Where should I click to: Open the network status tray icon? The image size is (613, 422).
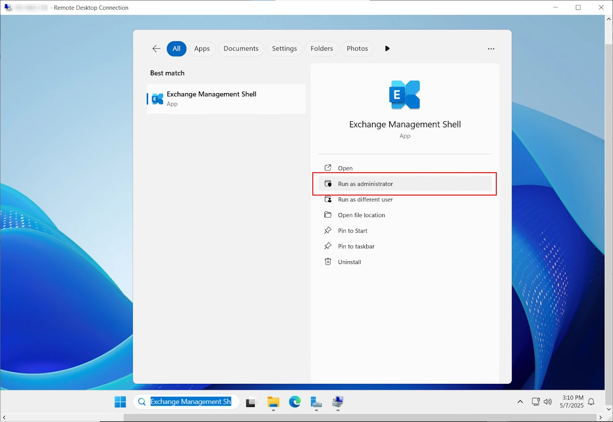(x=535, y=402)
